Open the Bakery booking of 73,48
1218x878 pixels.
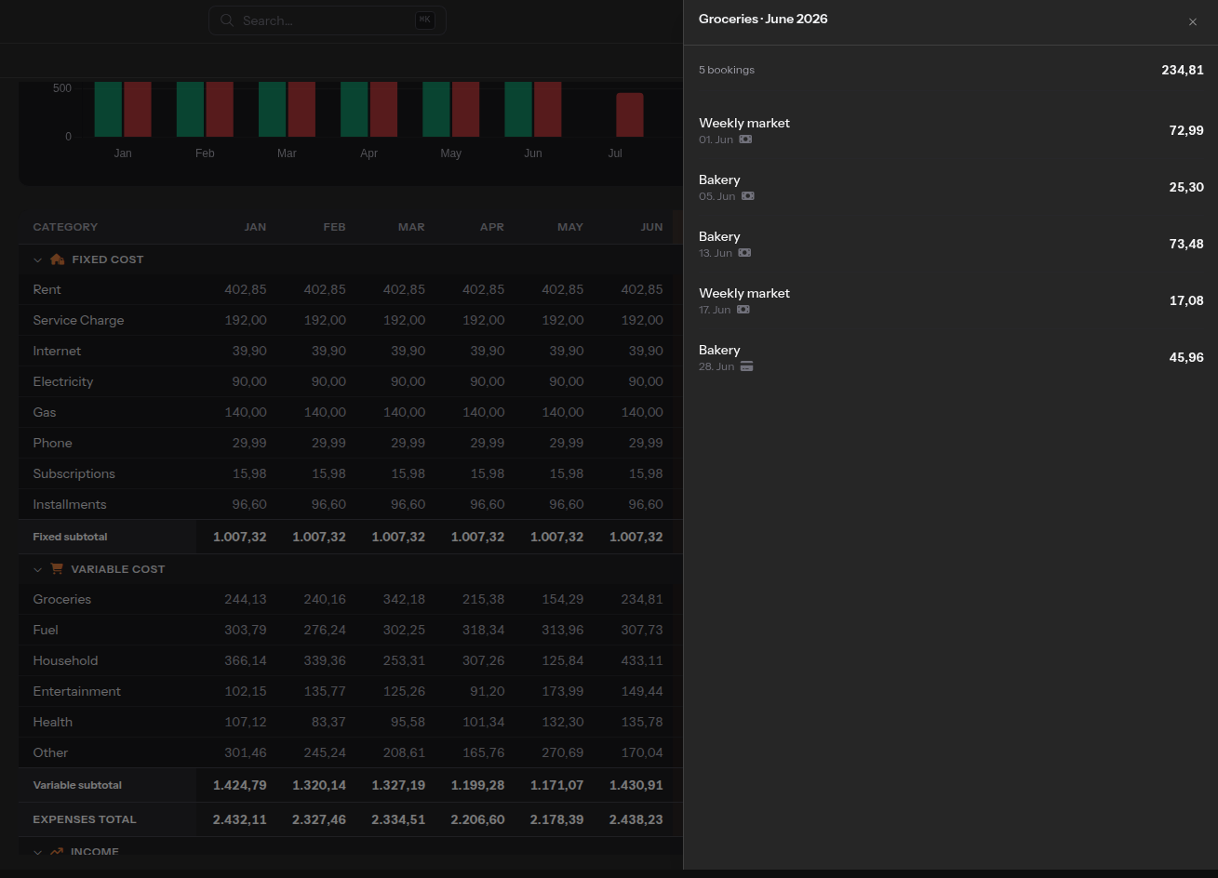(x=951, y=244)
